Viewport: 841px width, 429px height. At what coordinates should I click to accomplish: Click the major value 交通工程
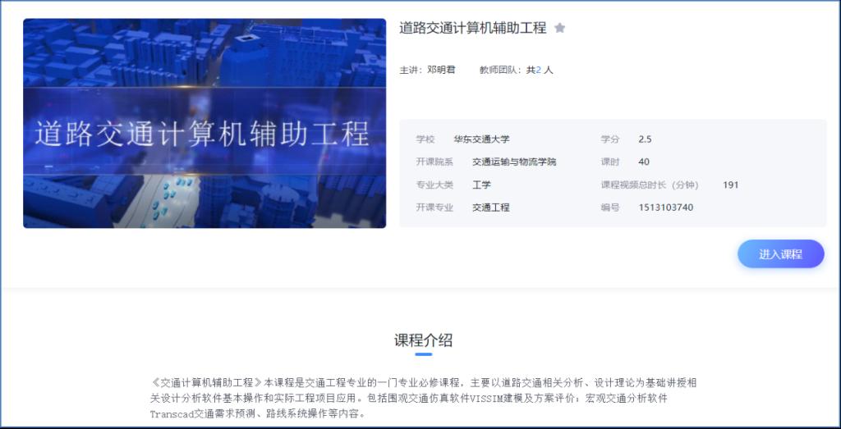(490, 208)
